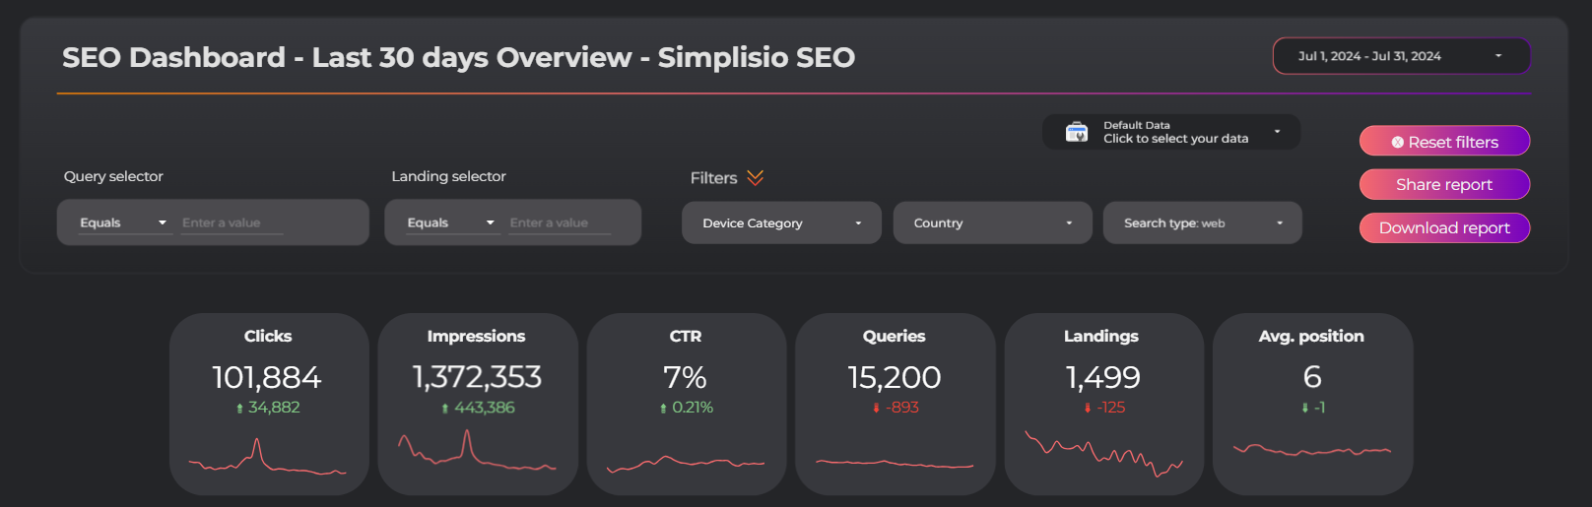Image resolution: width=1592 pixels, height=507 pixels.
Task: Open the date range Jul 1 - Jul 31 picker
Action: [x=1401, y=56]
